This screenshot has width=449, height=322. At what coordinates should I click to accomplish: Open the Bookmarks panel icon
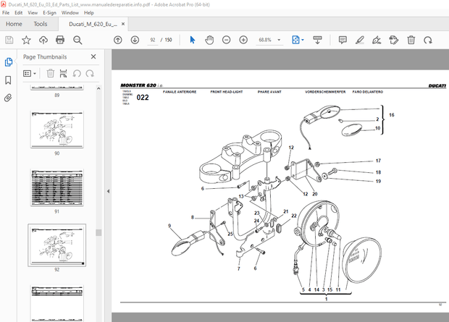tap(8, 80)
